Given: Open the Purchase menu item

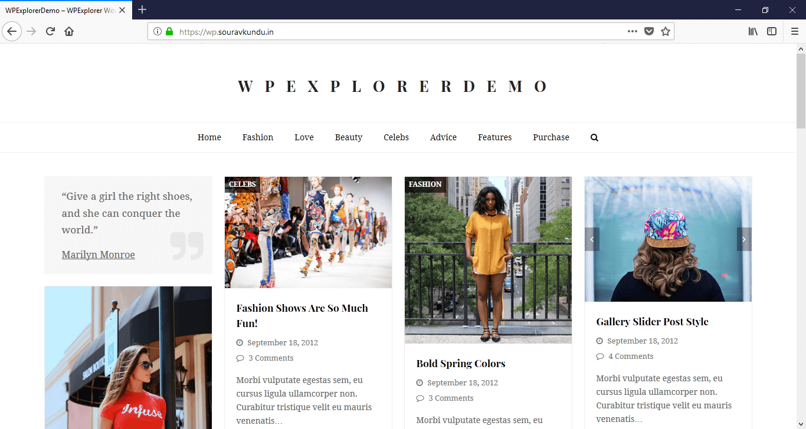Looking at the screenshot, I should [551, 137].
